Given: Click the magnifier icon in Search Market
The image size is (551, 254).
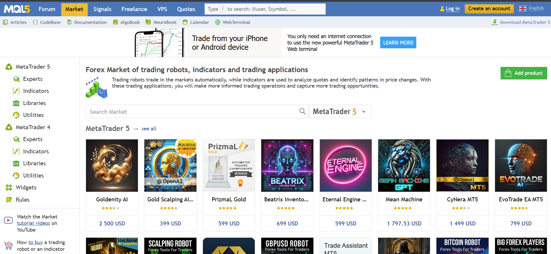Looking at the screenshot, I should coord(302,111).
